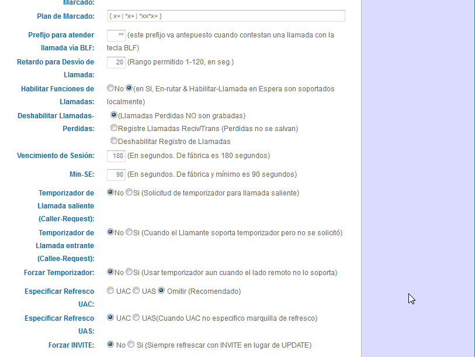475x357 pixels.
Task: Enable Forzar INVITE with Si
Action: pos(131,344)
